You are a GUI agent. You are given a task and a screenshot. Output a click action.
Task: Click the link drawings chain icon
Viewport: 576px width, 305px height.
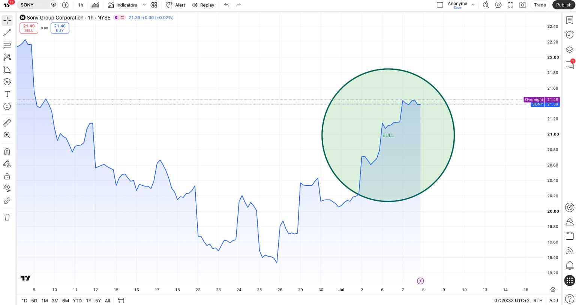7,201
